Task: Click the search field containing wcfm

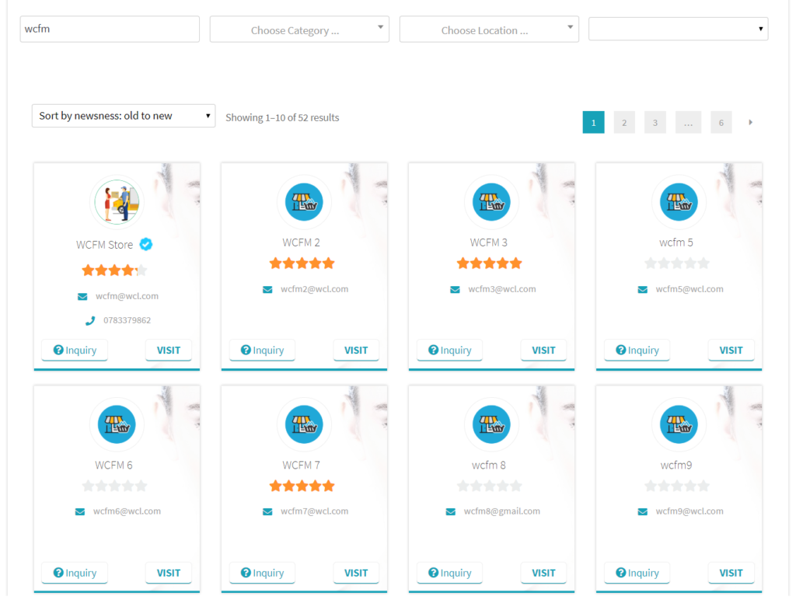Action: click(110, 29)
